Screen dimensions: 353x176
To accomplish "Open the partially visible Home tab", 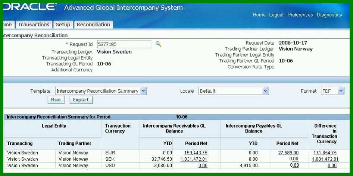I will (9, 25).
